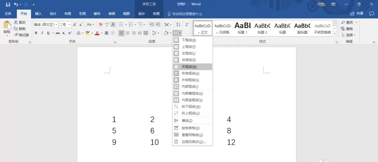378x162 pixels.
Task: Open the font size (二号) dropdown
Action: pyautogui.click(x=70, y=24)
